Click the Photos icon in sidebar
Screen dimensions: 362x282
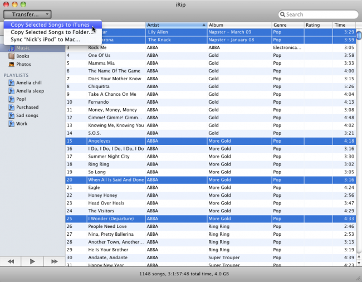pyautogui.click(x=11, y=64)
